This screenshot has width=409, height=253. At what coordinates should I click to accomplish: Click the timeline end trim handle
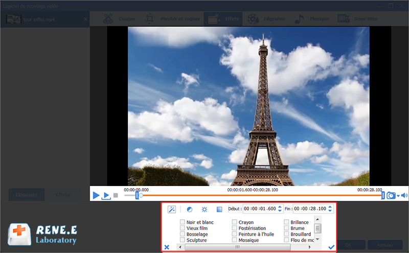[x=383, y=195]
